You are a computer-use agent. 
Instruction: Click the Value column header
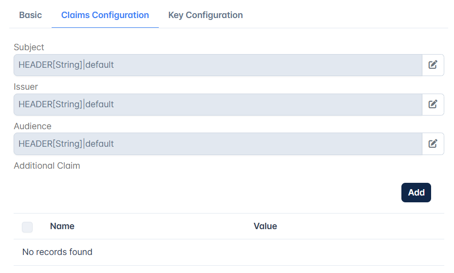[265, 226]
